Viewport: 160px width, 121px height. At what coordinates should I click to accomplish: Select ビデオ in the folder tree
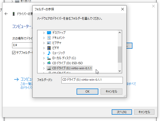tap(56, 48)
